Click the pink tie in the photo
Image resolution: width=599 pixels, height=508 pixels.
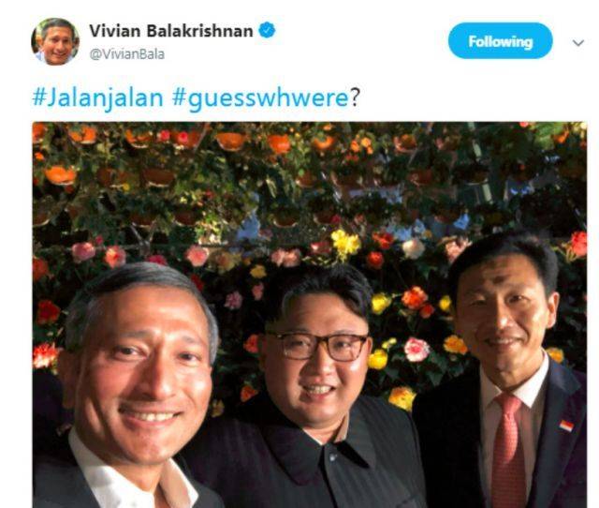(x=508, y=452)
